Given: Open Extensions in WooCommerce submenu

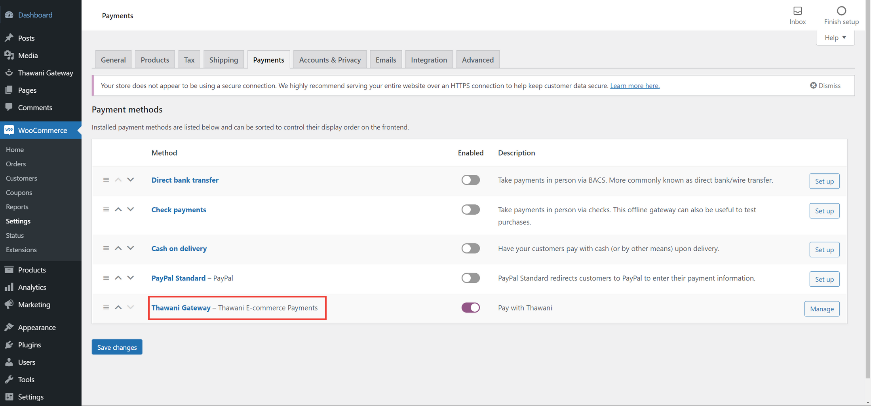Looking at the screenshot, I should (21, 250).
